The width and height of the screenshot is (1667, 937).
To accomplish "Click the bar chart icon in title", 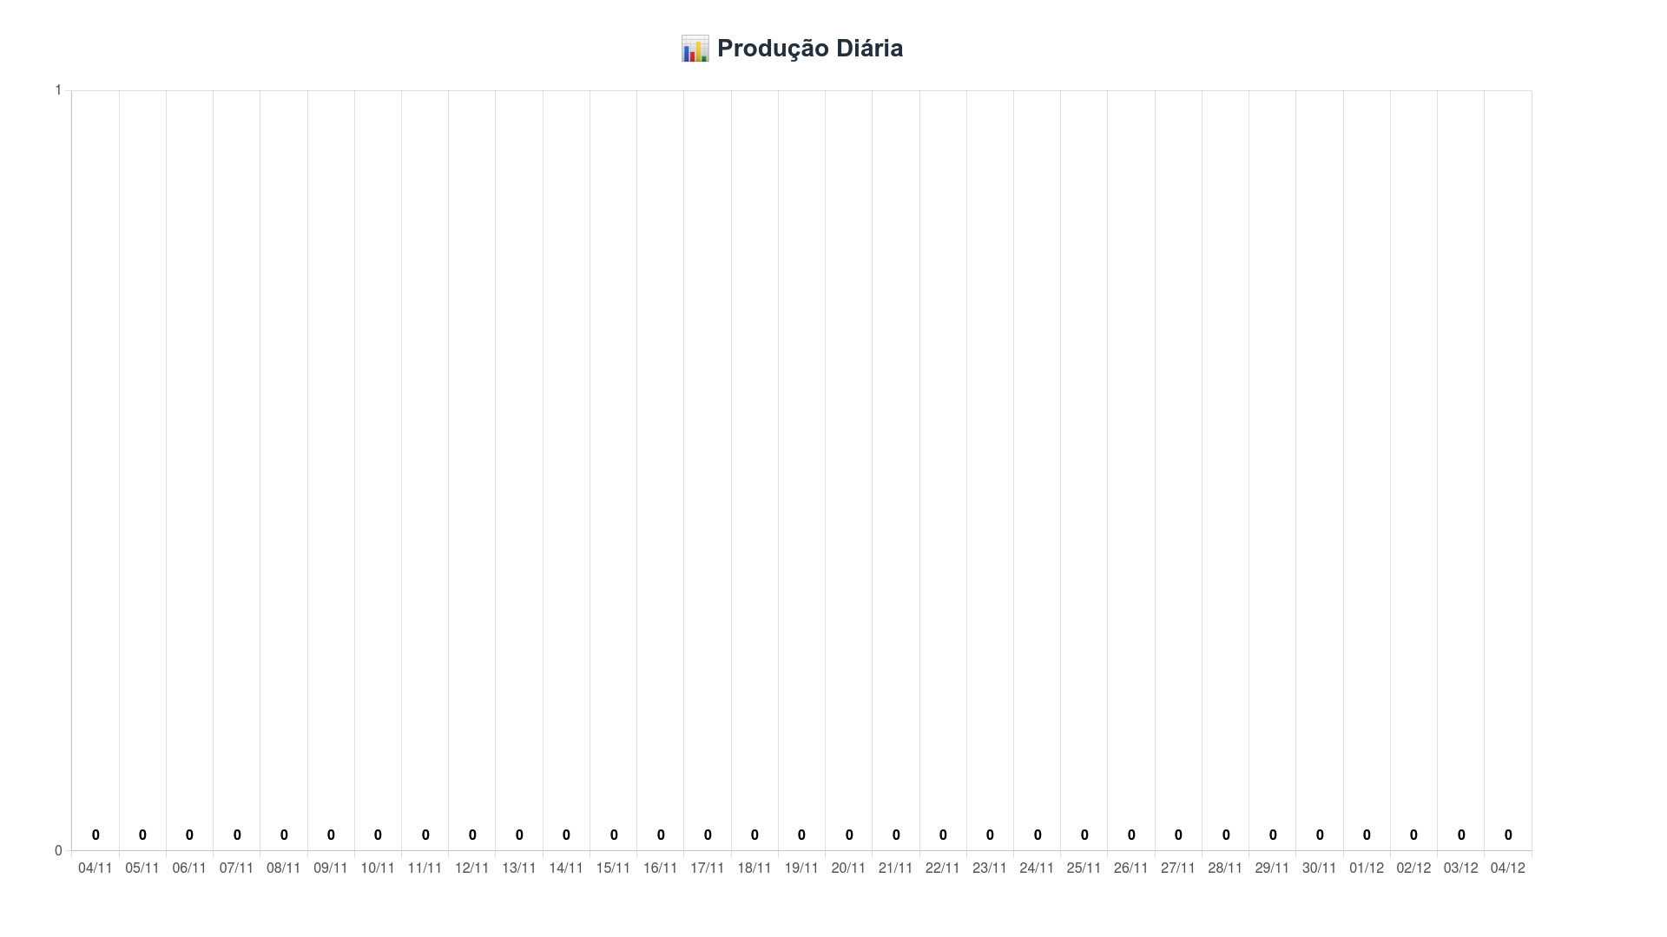I will pos(695,49).
